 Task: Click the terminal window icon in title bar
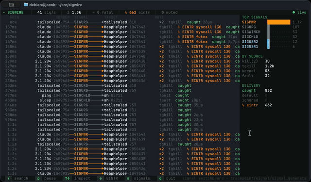pyautogui.click(x=11, y=5)
